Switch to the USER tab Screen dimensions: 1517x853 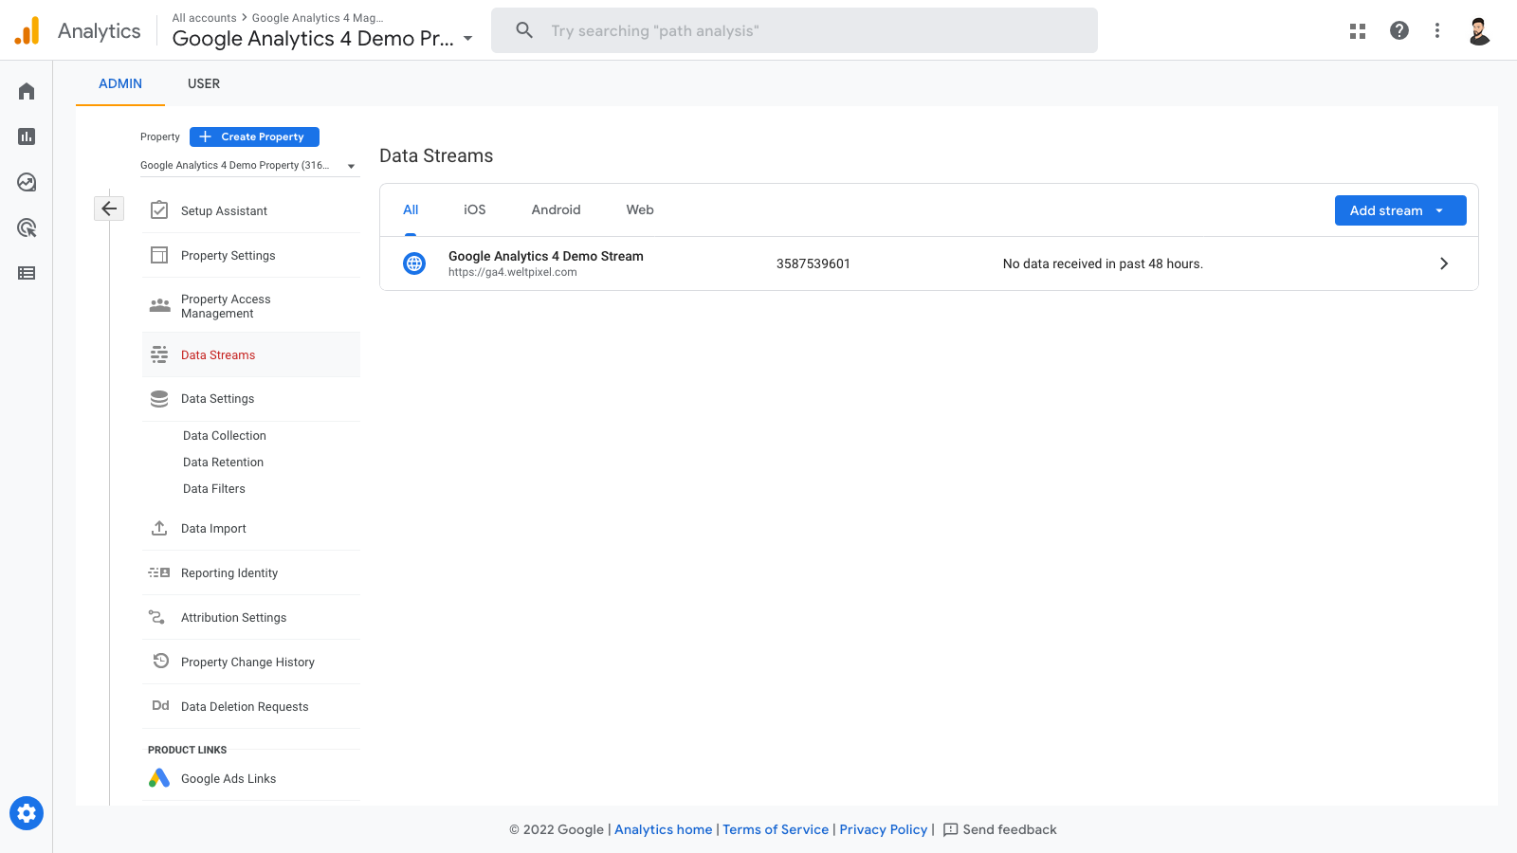[204, 83]
